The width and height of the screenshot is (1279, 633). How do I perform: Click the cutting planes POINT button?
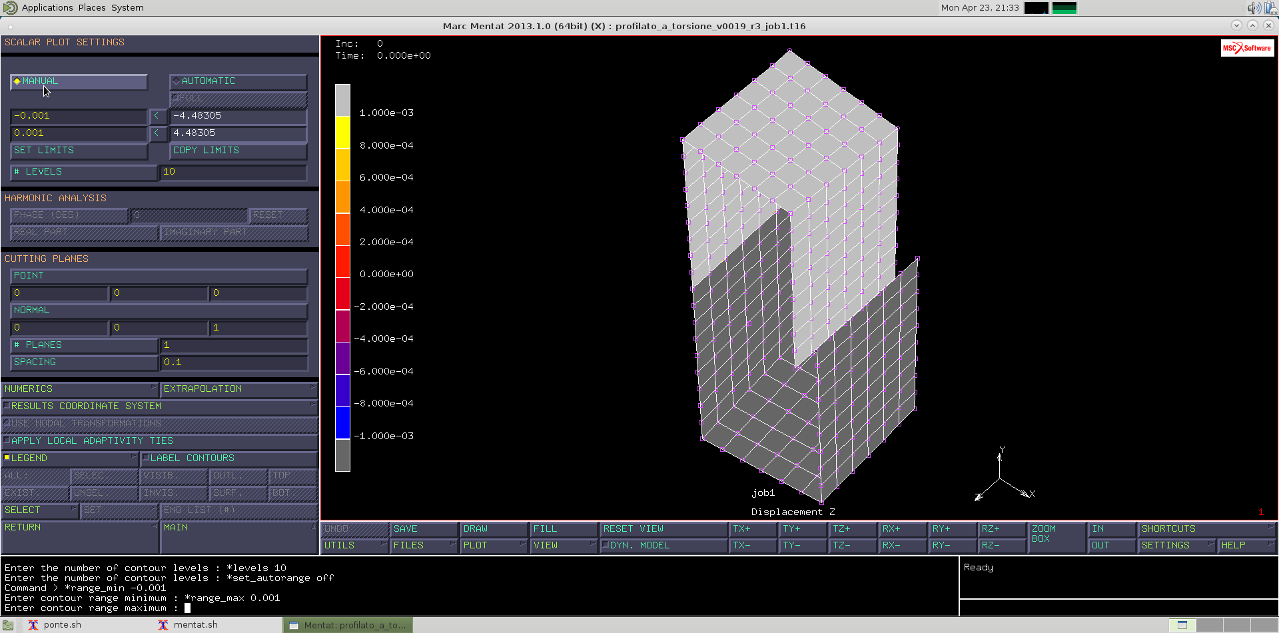pyautogui.click(x=159, y=276)
